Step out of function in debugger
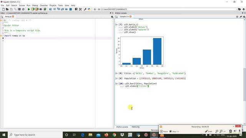 (x=62, y=9)
